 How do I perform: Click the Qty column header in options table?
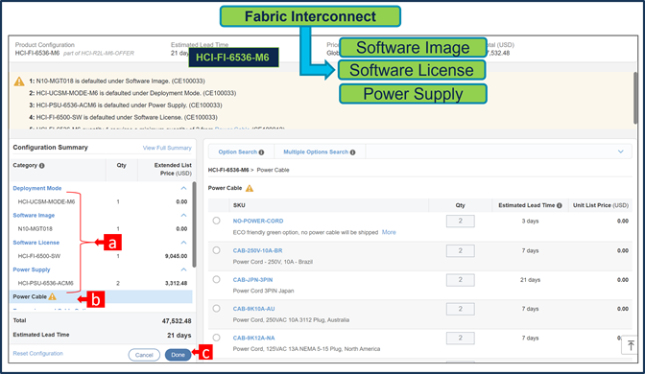[x=461, y=205]
